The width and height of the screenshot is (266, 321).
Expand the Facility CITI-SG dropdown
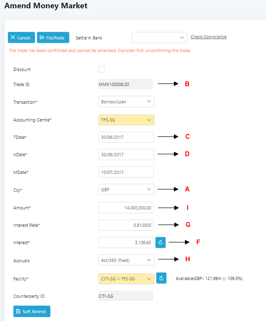click(x=126, y=279)
